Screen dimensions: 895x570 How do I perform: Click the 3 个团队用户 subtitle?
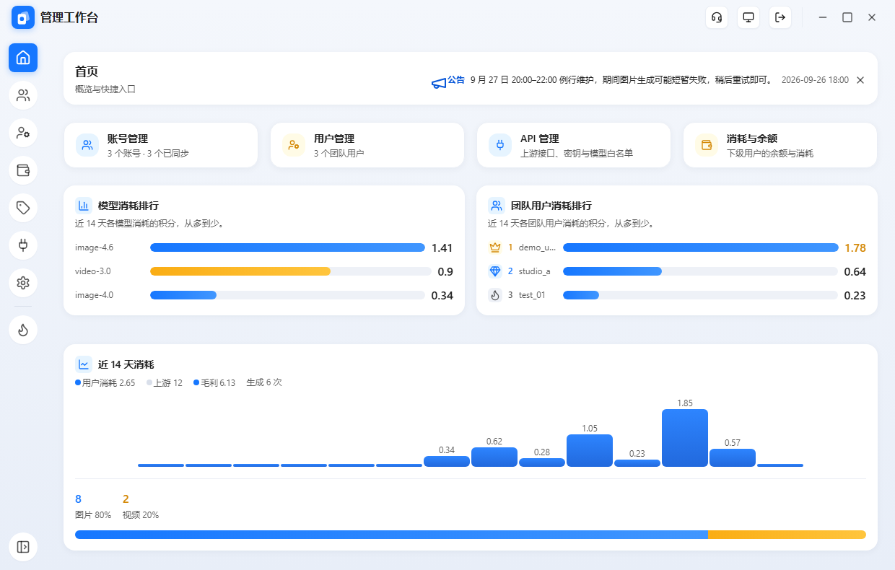coord(339,154)
